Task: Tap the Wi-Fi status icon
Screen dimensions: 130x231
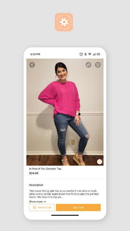Action: (x=90, y=54)
